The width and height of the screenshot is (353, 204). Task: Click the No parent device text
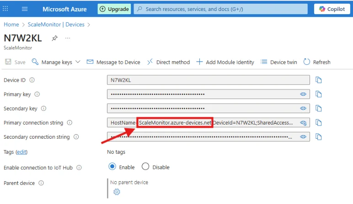(x=129, y=183)
